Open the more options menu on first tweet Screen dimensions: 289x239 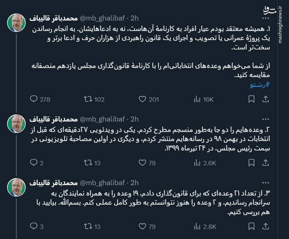pyautogui.click(x=266, y=18)
